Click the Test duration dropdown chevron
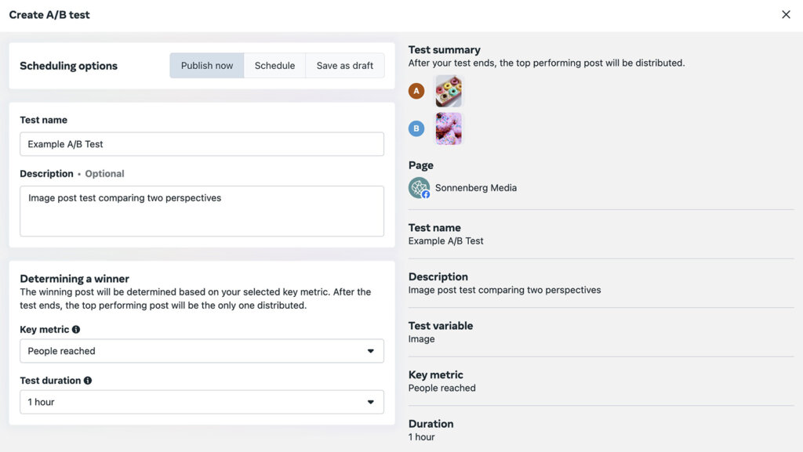803x452 pixels. pos(370,402)
